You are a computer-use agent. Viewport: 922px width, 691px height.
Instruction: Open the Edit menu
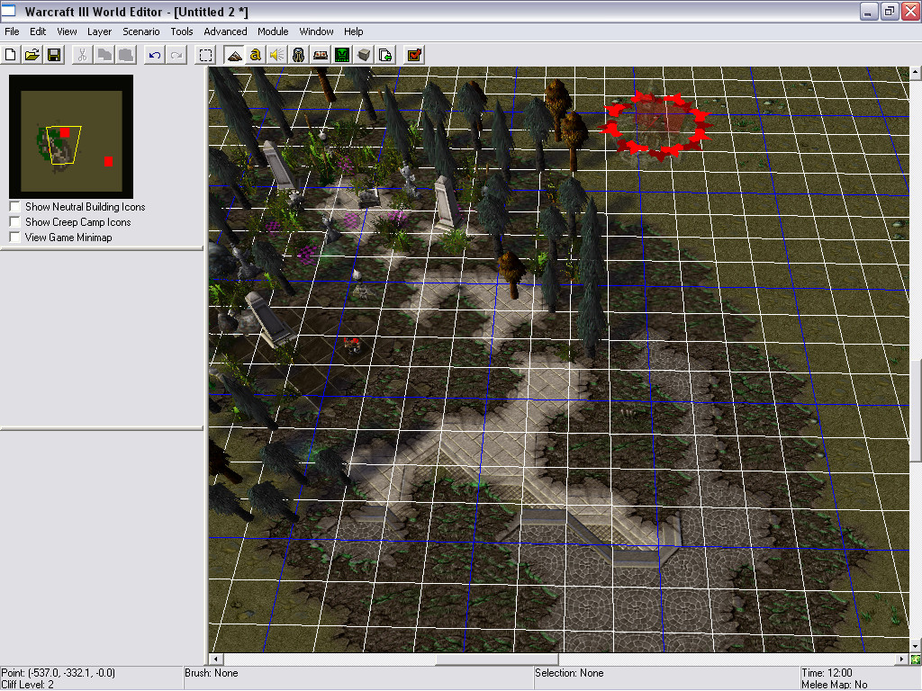[38, 31]
